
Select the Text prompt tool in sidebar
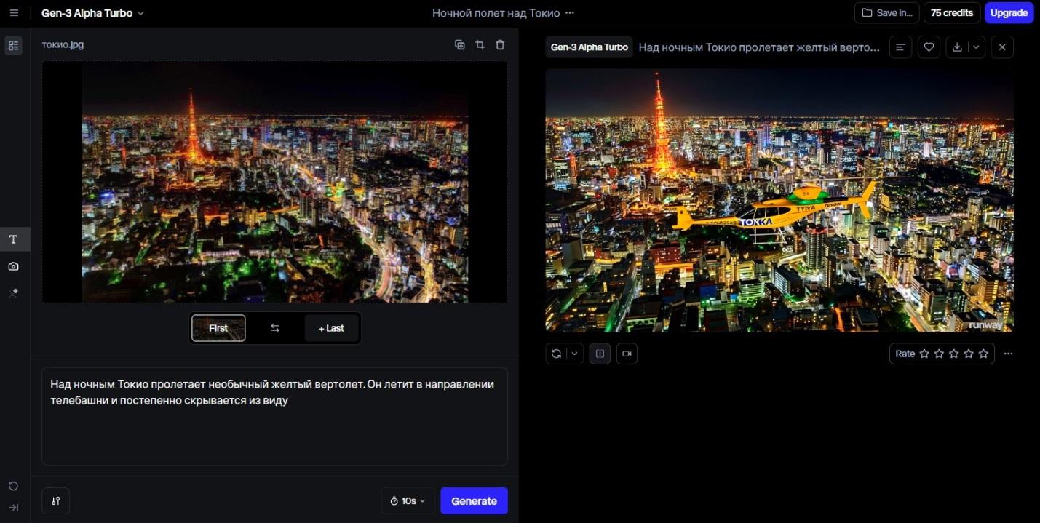(13, 239)
